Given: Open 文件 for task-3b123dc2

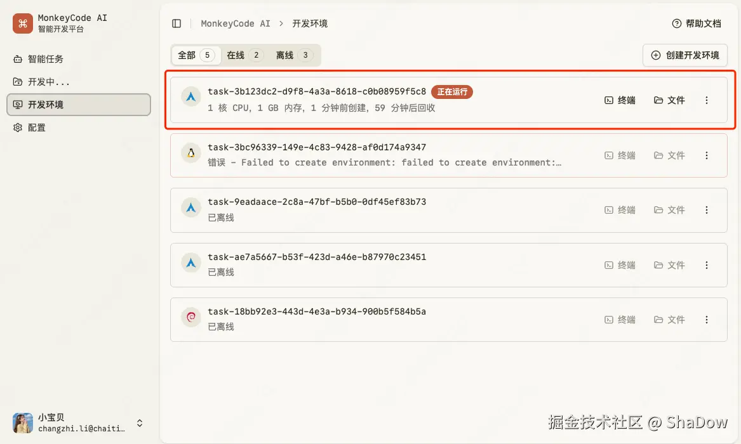Looking at the screenshot, I should [x=669, y=100].
